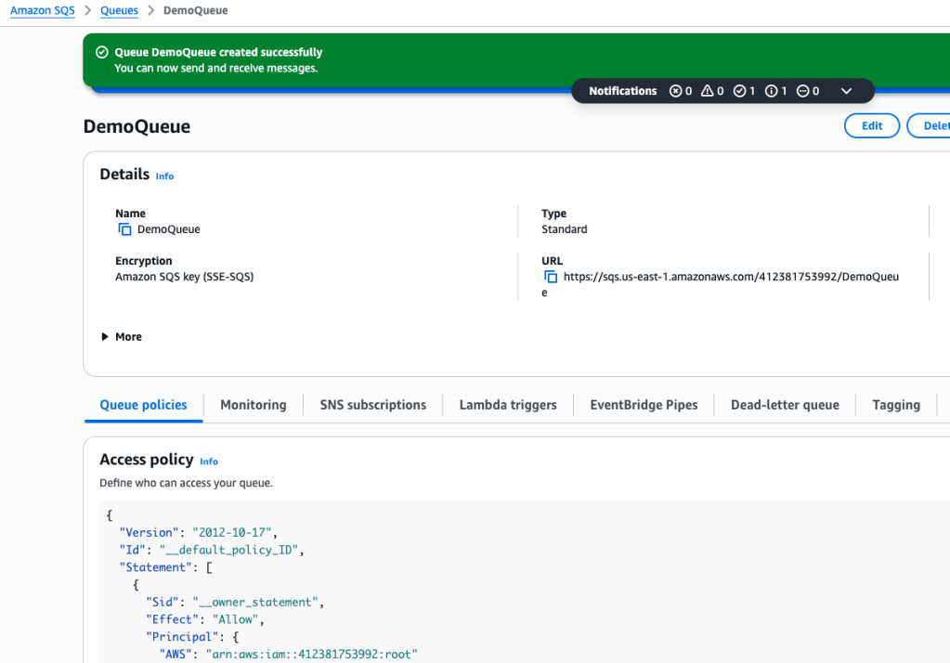This screenshot has width=950, height=663.
Task: Click the info count icon in Notifications
Action: coord(771,91)
